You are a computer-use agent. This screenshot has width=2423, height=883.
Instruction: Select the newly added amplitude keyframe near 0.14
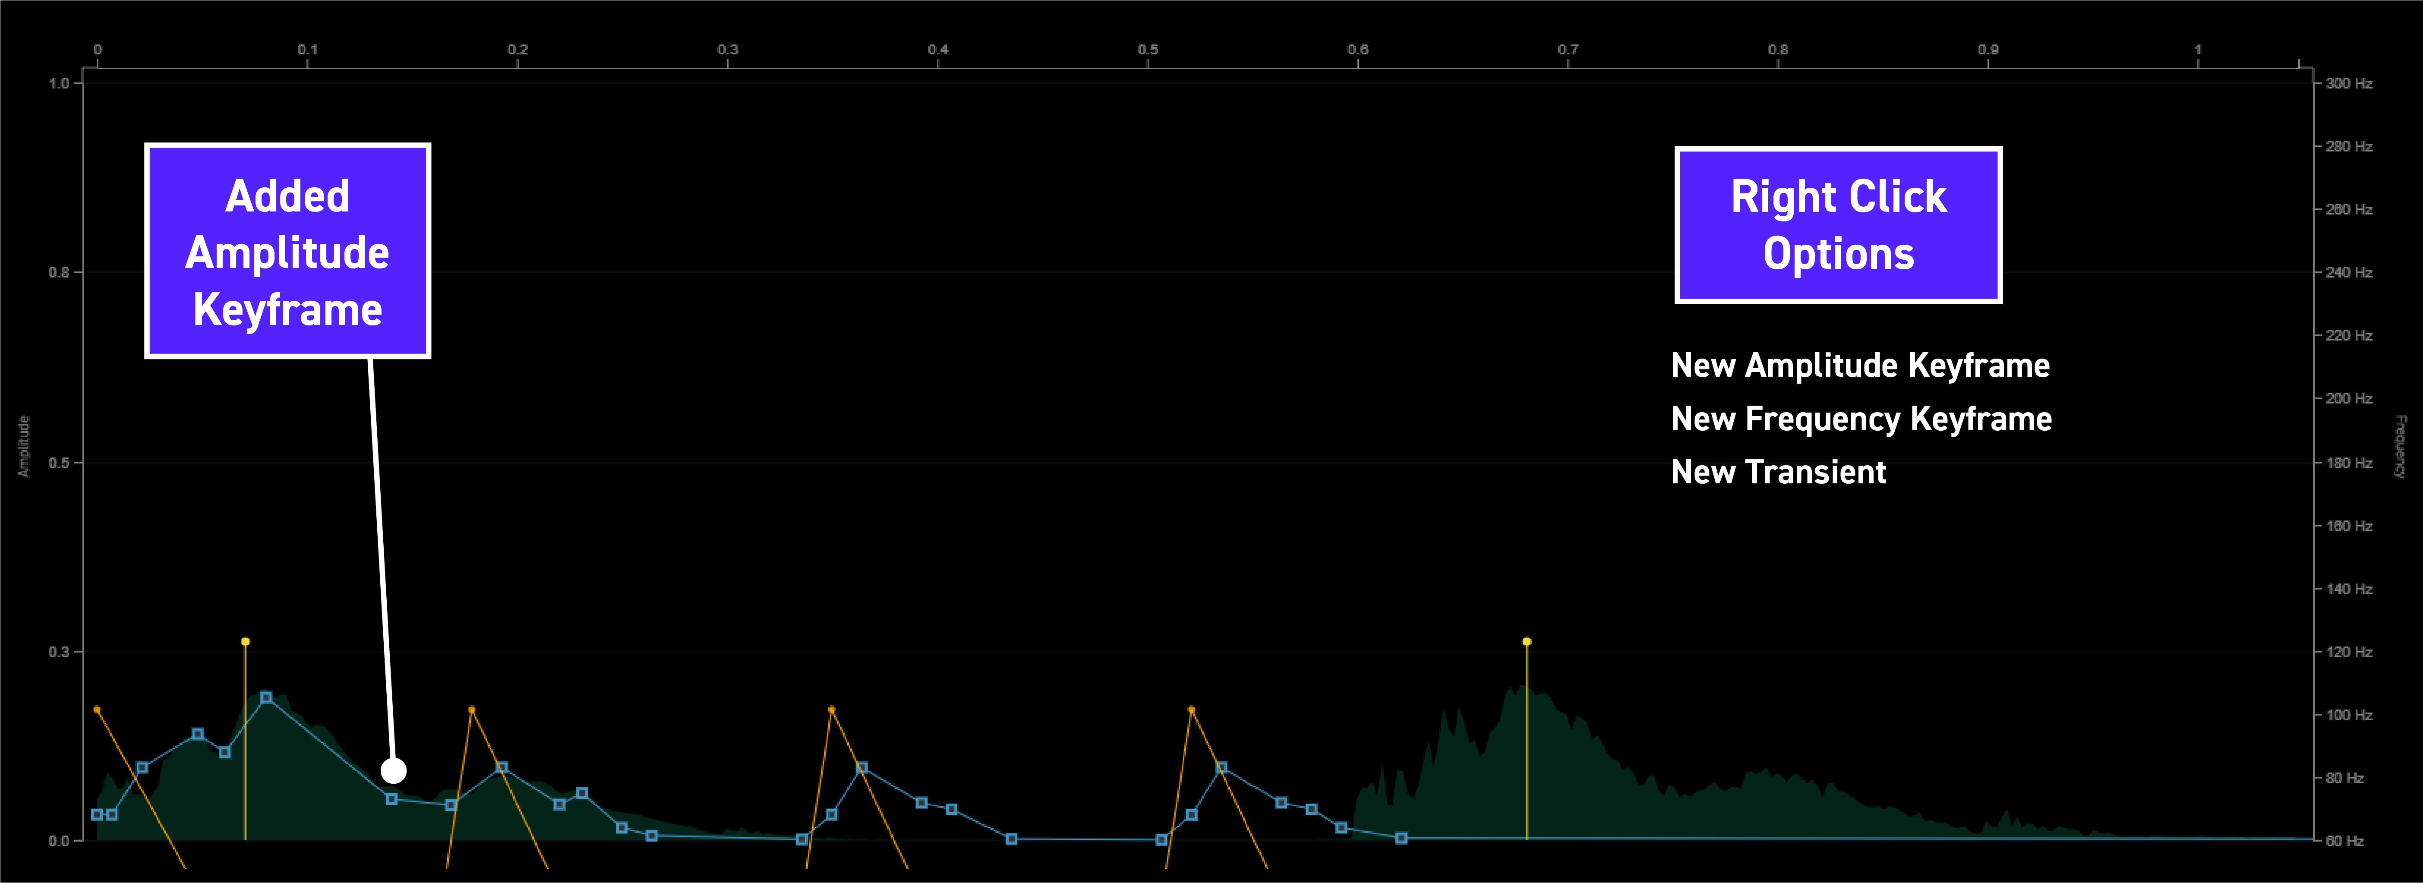(x=391, y=799)
